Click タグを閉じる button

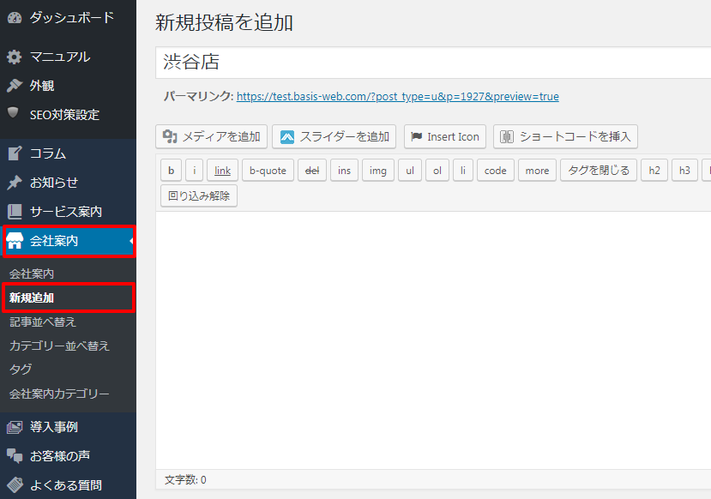(x=599, y=171)
